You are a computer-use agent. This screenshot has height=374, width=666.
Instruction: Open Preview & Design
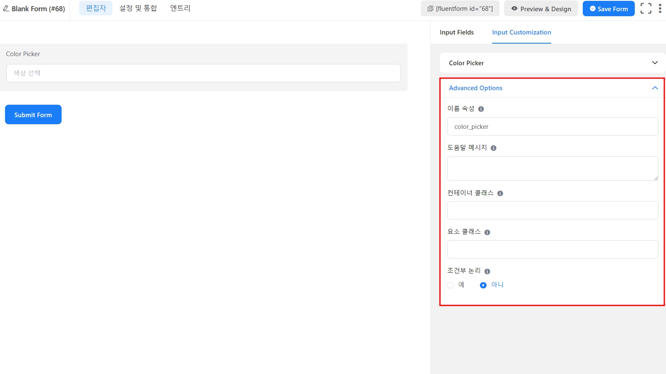coord(541,8)
